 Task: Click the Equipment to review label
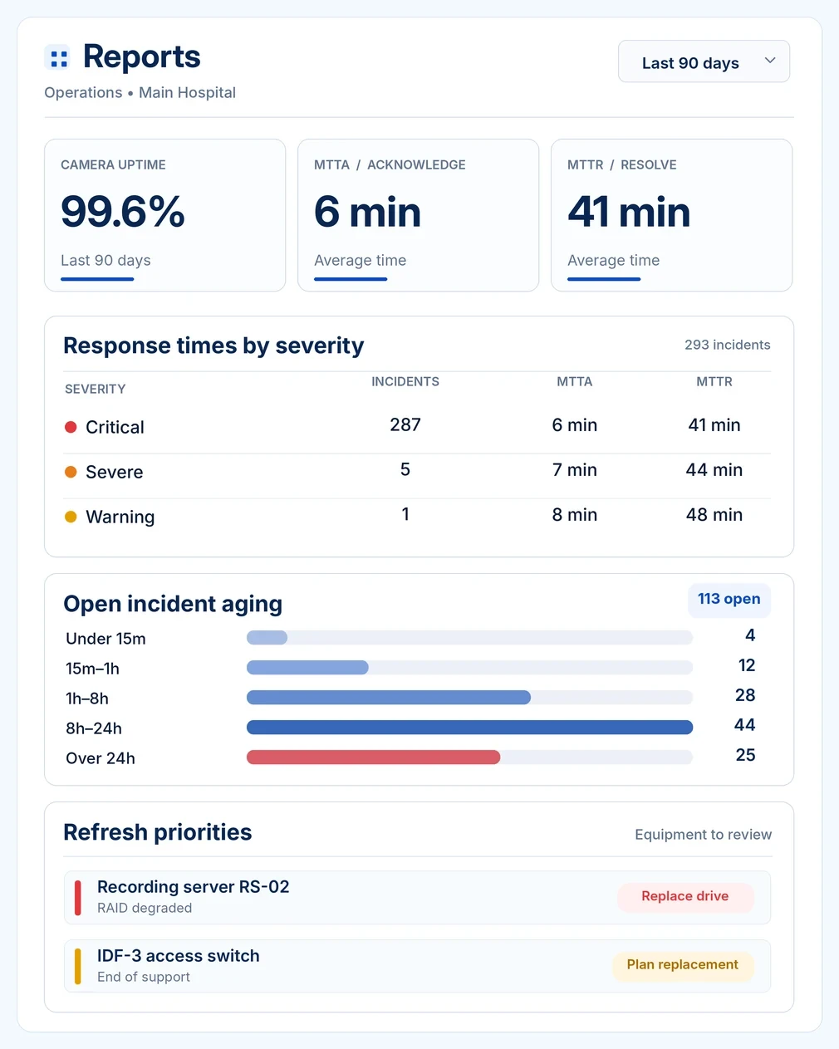coord(704,835)
